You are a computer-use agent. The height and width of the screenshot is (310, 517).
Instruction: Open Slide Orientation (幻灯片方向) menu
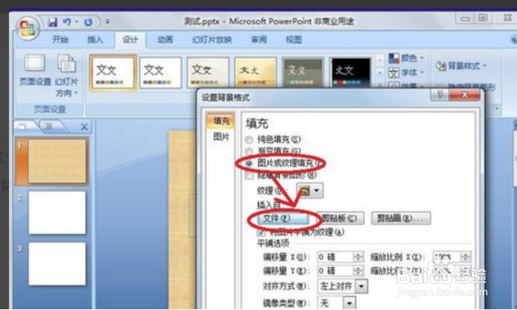tap(67, 76)
